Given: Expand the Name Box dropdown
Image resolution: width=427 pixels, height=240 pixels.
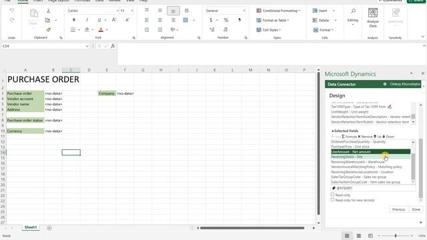Looking at the screenshot, I should [x=87, y=46].
